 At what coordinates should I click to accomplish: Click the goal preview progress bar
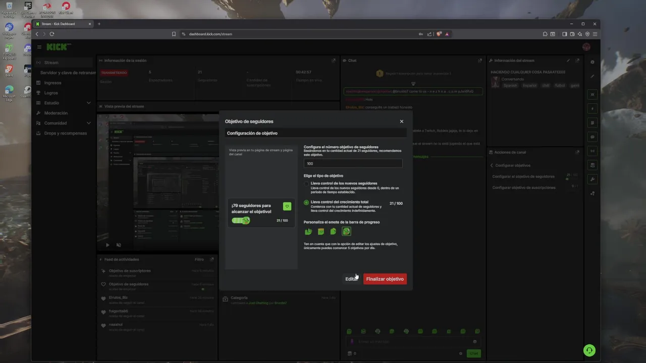coord(241,220)
